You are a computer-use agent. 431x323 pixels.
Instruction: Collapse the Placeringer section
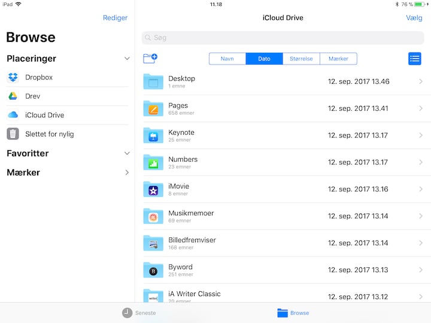tap(127, 59)
